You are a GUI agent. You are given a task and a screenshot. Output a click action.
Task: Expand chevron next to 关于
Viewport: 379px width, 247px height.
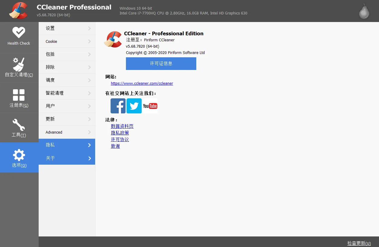tap(89, 158)
